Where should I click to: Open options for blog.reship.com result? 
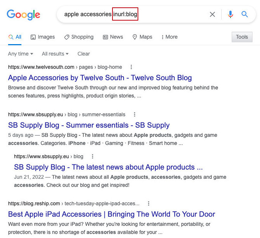(x=148, y=203)
